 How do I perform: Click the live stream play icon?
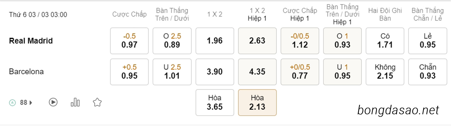point(53,102)
